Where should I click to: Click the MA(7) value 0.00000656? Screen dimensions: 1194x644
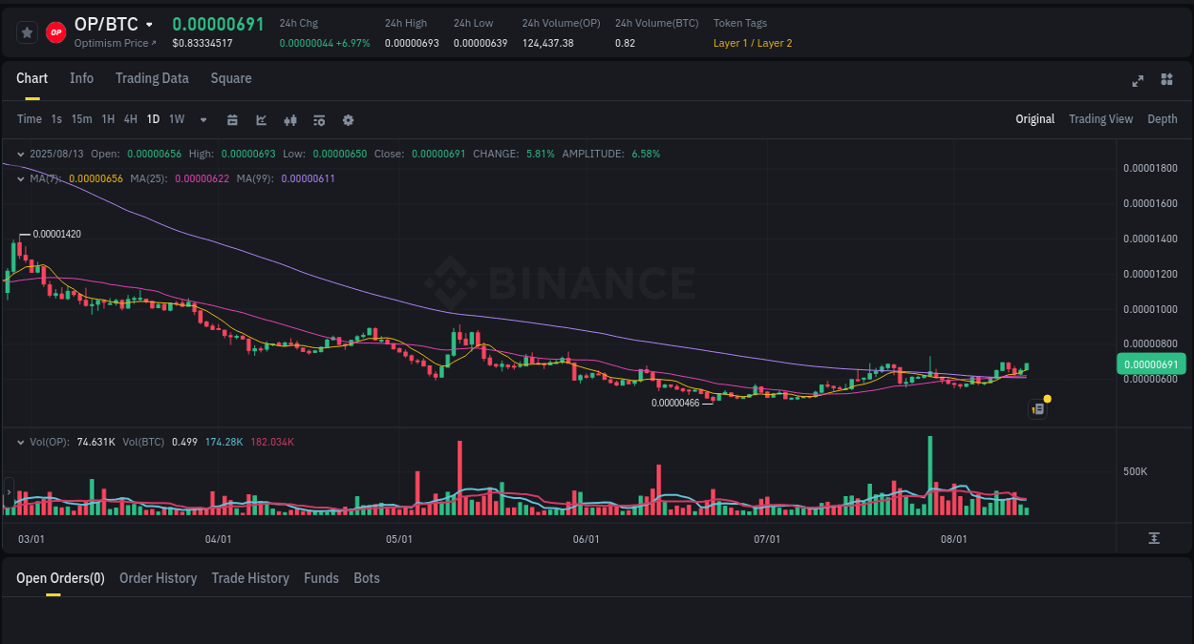[96, 178]
